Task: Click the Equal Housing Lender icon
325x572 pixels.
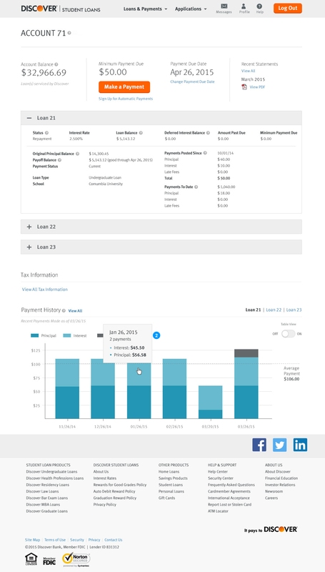Action: 31,560
